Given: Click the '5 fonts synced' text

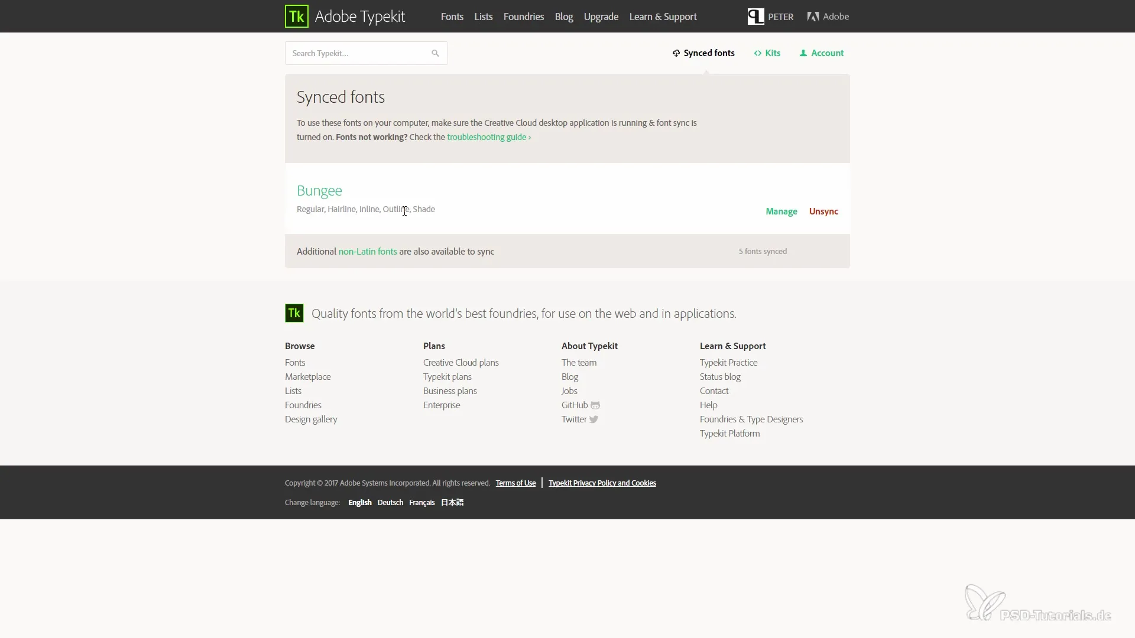Looking at the screenshot, I should (763, 252).
